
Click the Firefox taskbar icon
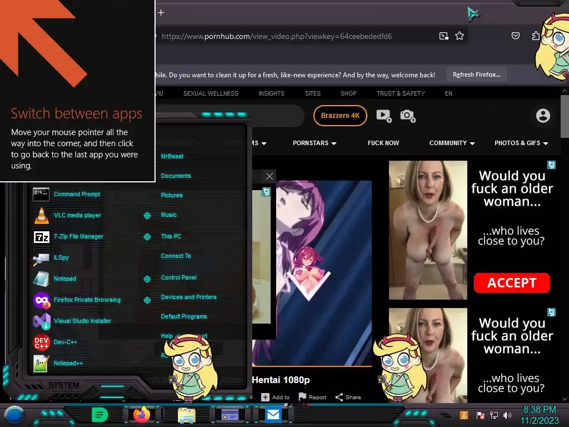pos(142,415)
